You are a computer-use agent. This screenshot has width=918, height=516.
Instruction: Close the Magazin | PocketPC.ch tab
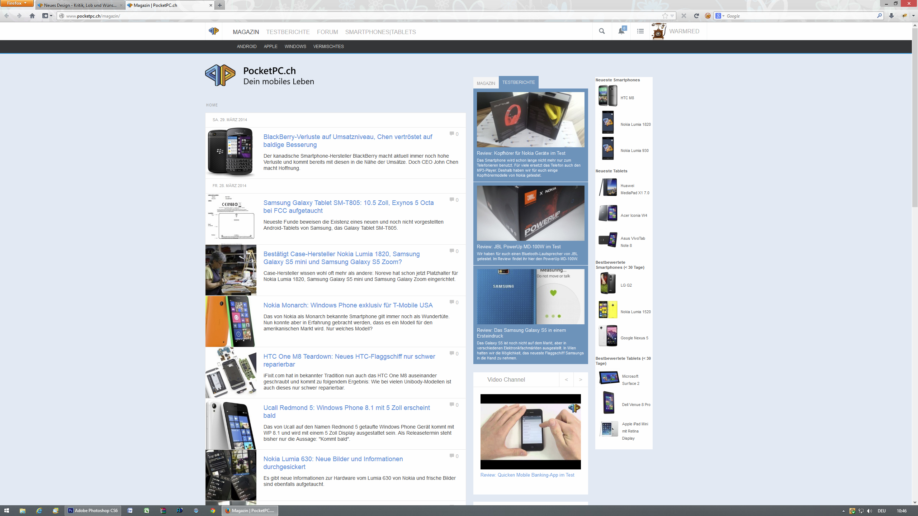click(210, 5)
